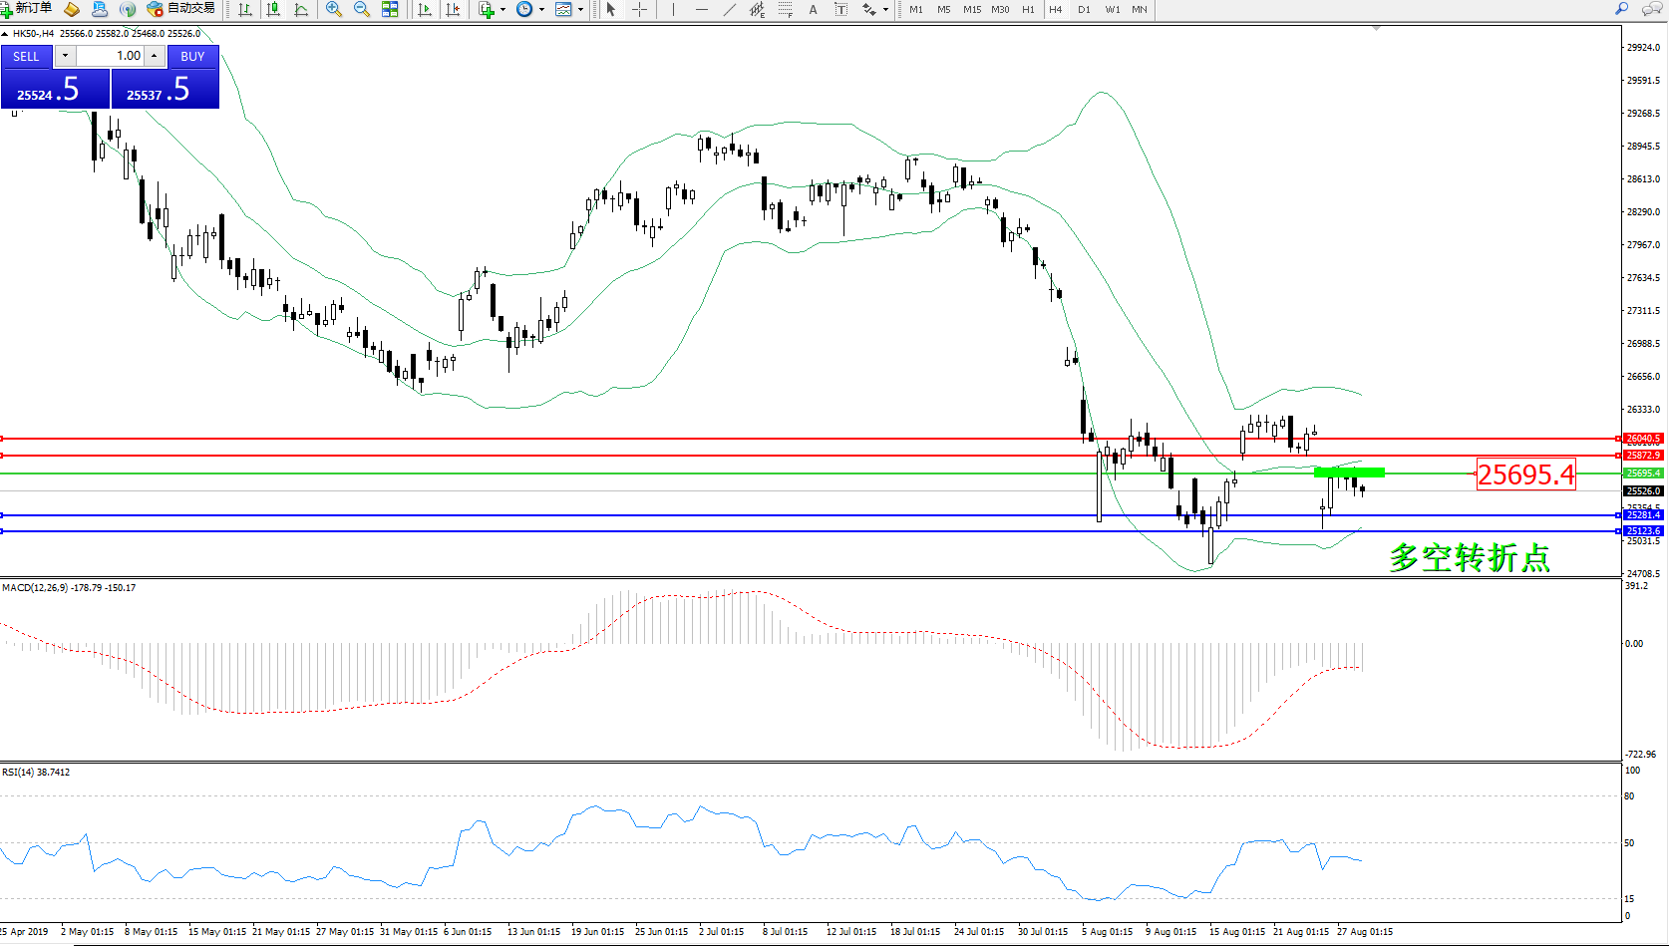Toggle chart shift
This screenshot has height=946, width=1669.
click(454, 9)
